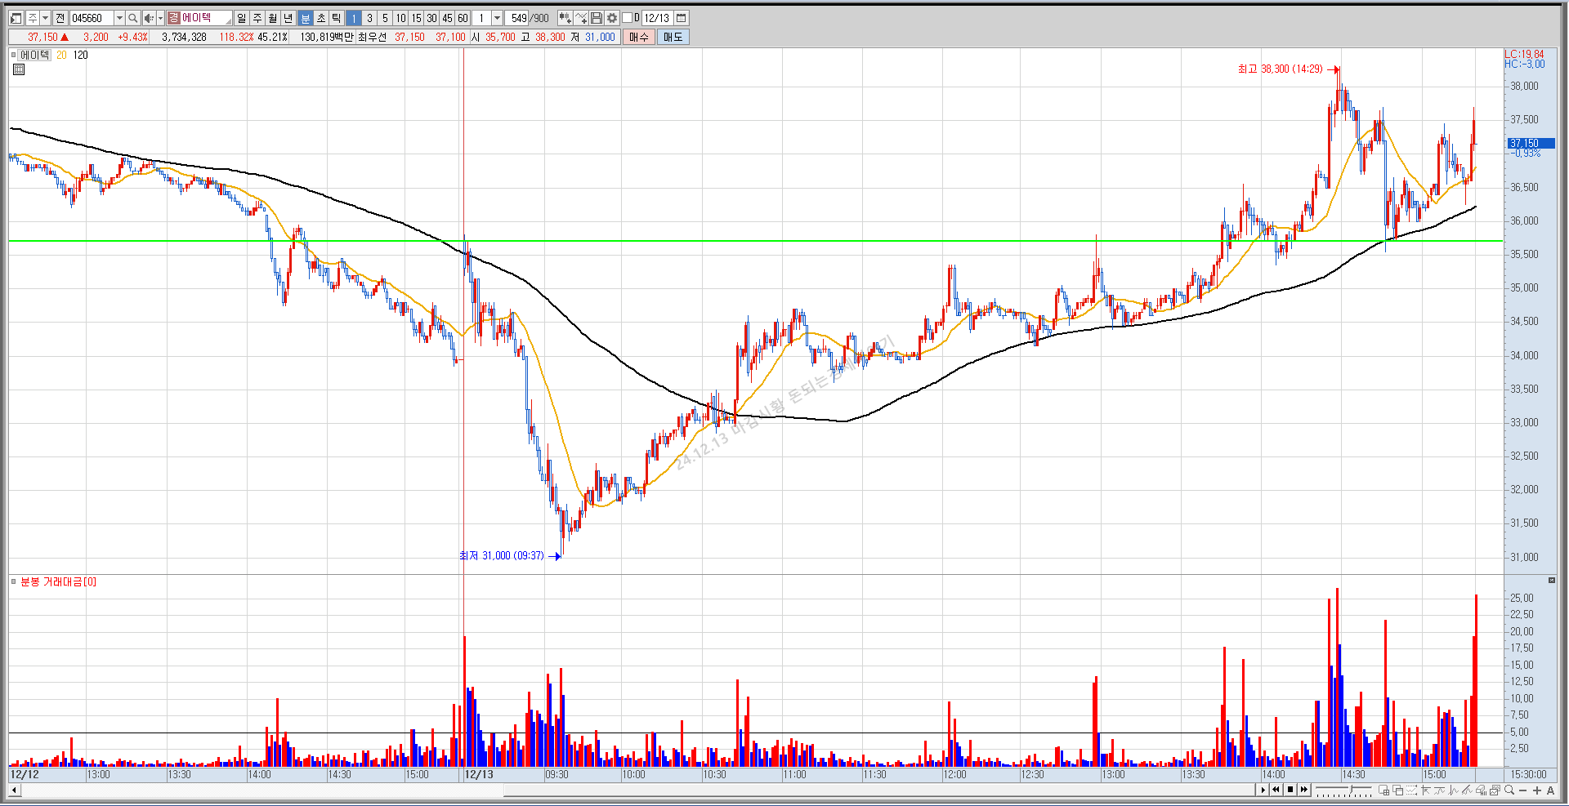Select the 60-minute interval button
The width and height of the screenshot is (1569, 806).
tap(463, 18)
